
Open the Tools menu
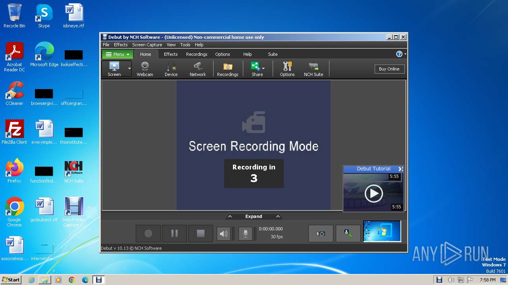coord(185,45)
